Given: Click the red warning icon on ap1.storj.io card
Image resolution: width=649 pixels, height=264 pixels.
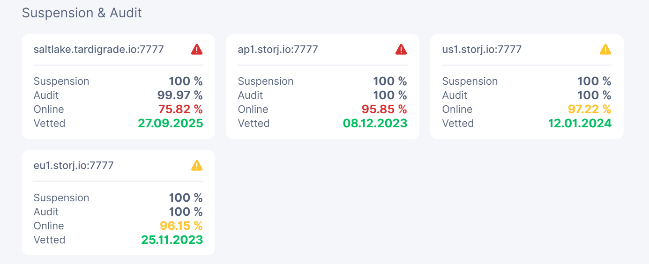Looking at the screenshot, I should tap(401, 49).
